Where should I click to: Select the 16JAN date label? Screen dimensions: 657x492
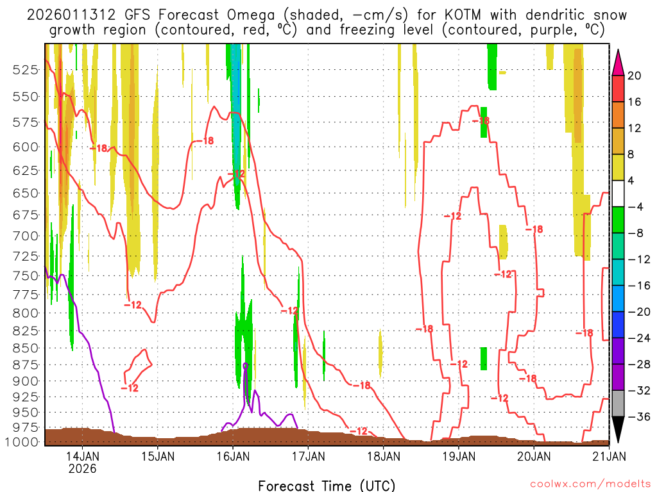[x=233, y=456]
